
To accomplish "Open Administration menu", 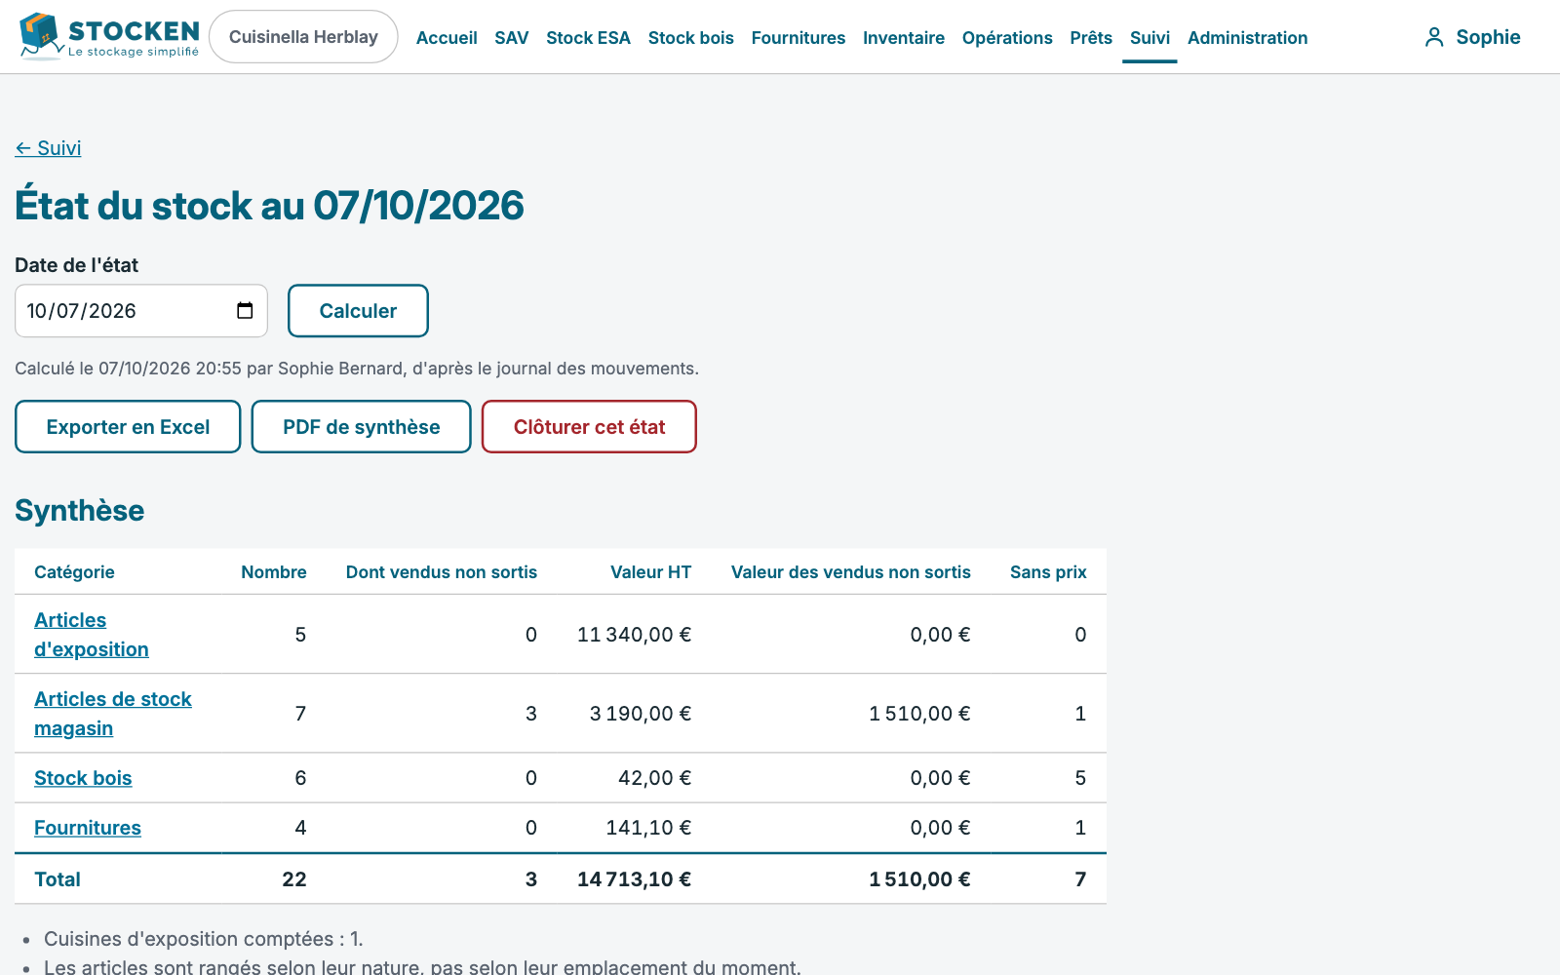I will coord(1248,37).
